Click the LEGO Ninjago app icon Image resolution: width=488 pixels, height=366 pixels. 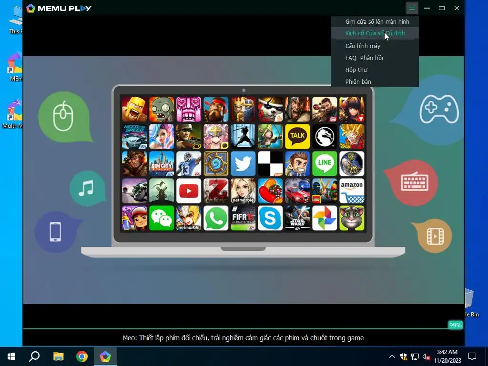click(325, 191)
